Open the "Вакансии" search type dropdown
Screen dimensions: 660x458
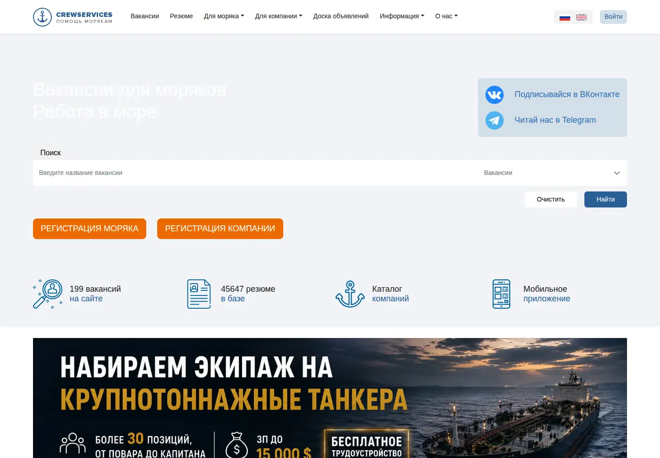tap(552, 173)
